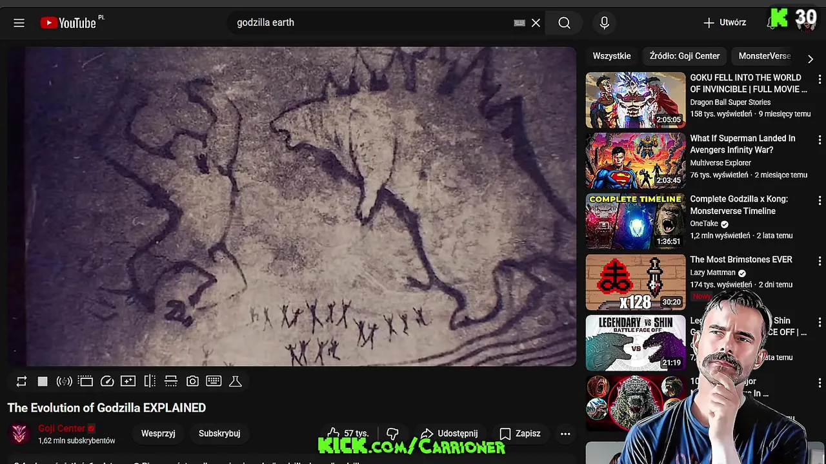
Task: Click the cave painting video player
Action: pyautogui.click(x=292, y=206)
